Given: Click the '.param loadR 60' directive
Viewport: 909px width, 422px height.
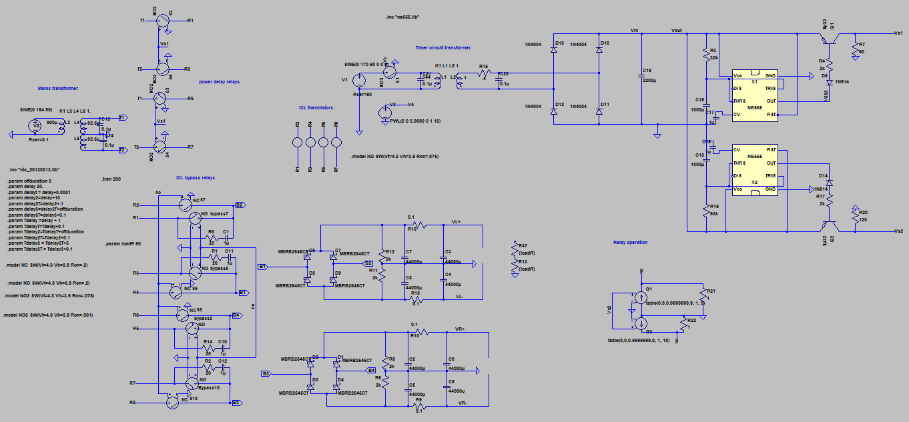Looking at the screenshot, I should point(123,244).
